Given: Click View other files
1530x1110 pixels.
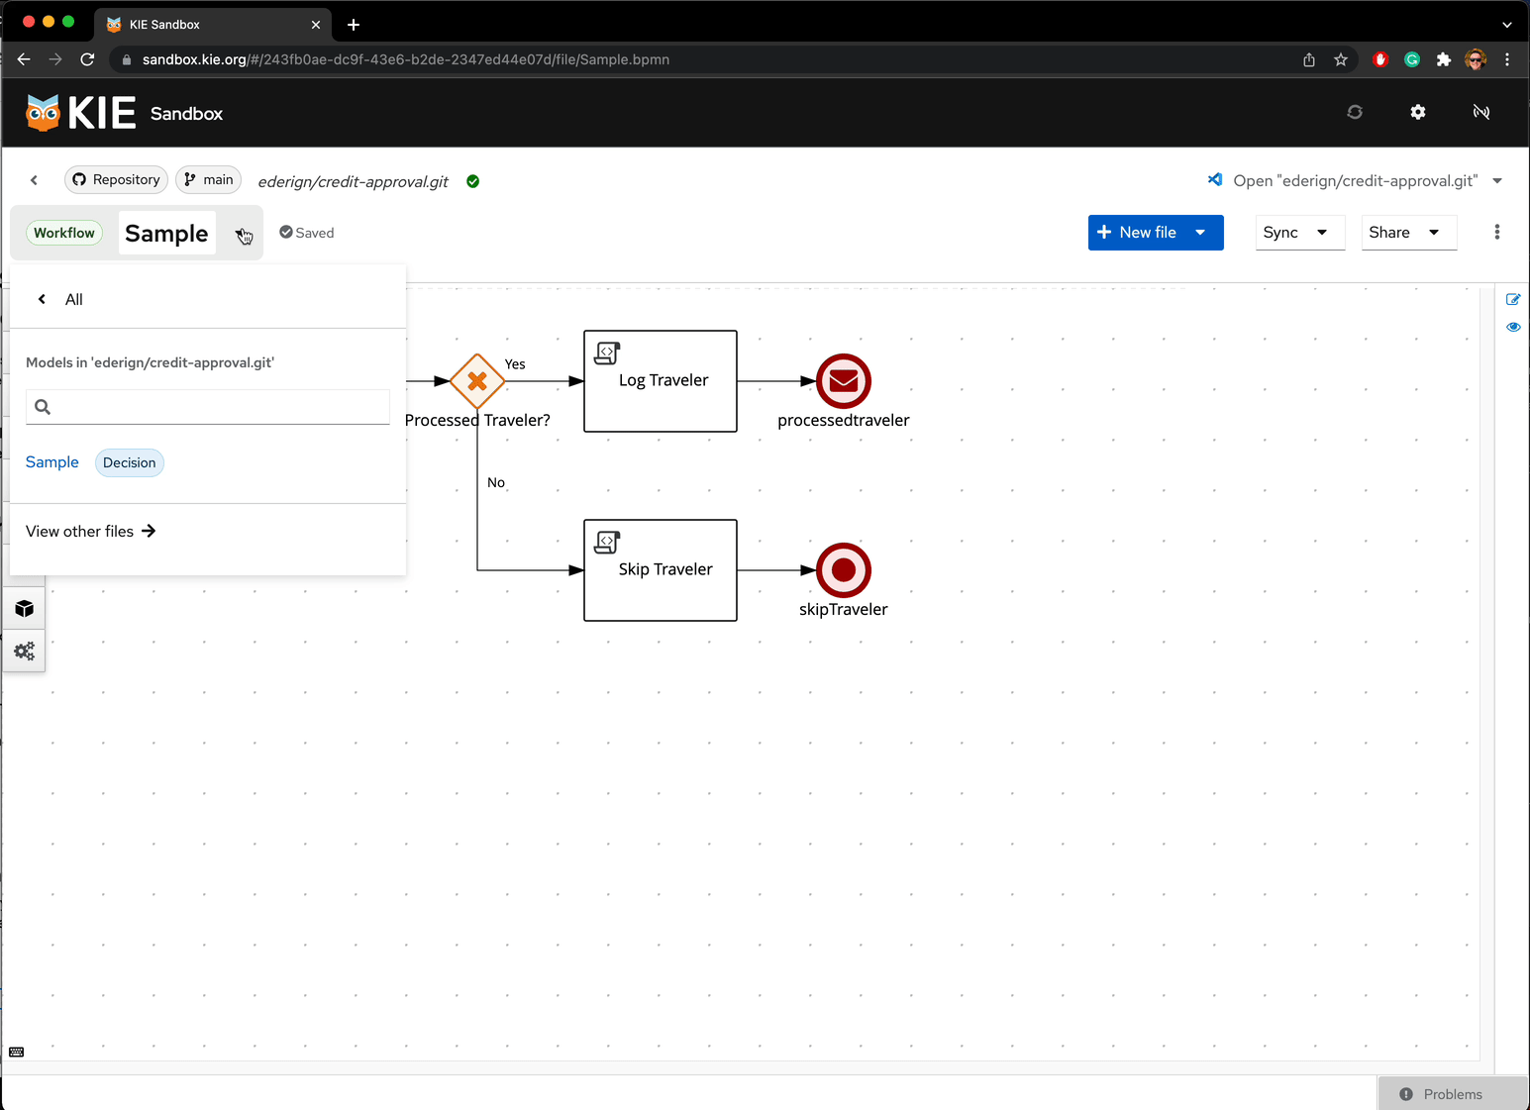Looking at the screenshot, I should [x=90, y=532].
